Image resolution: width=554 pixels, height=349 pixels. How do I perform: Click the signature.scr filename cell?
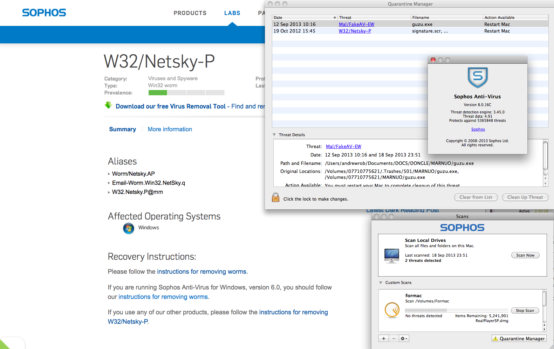430,31
